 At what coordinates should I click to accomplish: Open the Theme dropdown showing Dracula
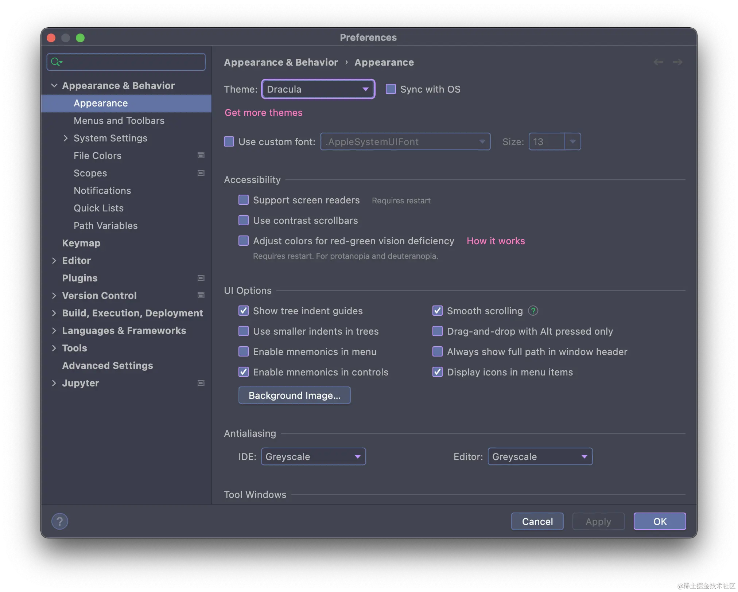(x=318, y=89)
